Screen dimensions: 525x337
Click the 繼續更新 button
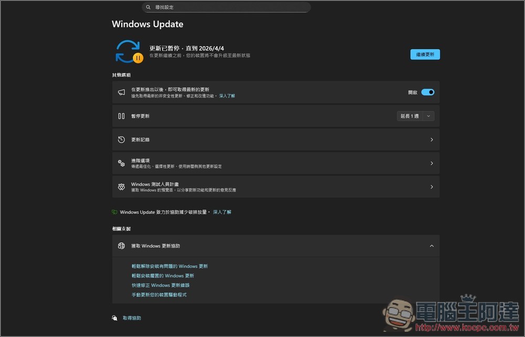(425, 54)
